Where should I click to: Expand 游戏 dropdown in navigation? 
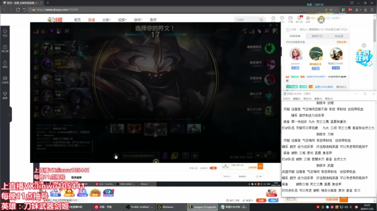point(138,20)
